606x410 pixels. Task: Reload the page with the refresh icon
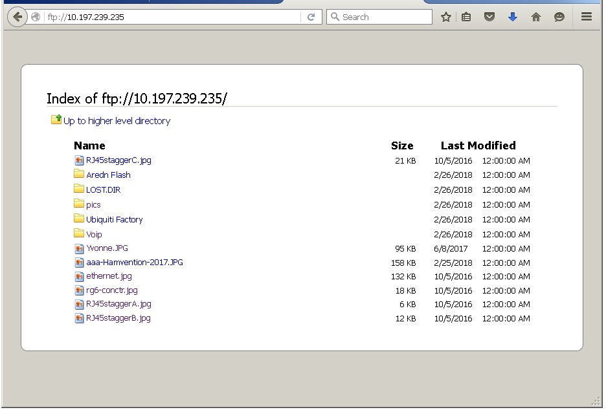click(x=311, y=17)
